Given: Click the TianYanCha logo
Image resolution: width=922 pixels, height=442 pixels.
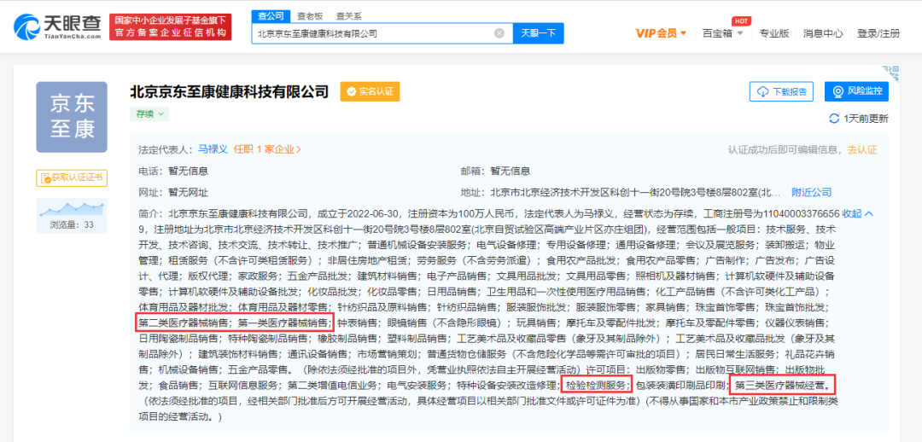Looking at the screenshot, I should [59, 26].
